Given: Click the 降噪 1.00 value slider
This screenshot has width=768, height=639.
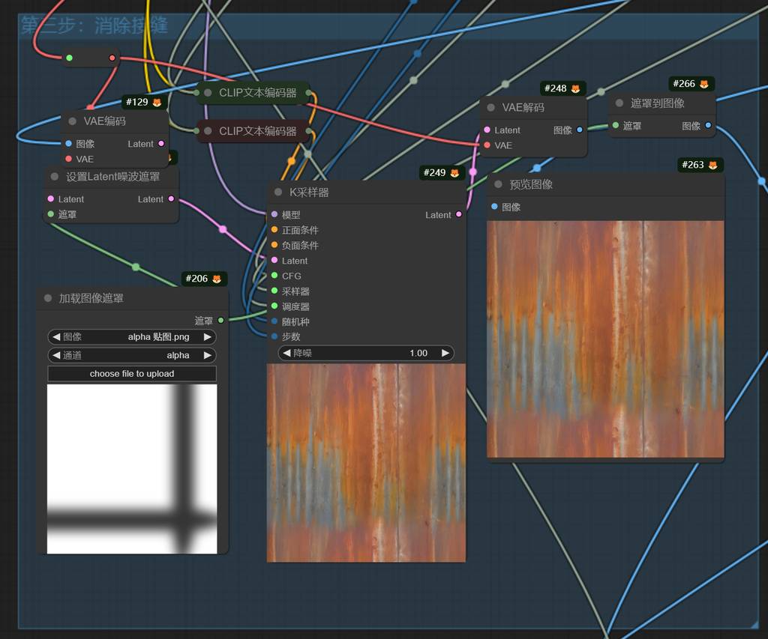Looking at the screenshot, I should pyautogui.click(x=366, y=353).
